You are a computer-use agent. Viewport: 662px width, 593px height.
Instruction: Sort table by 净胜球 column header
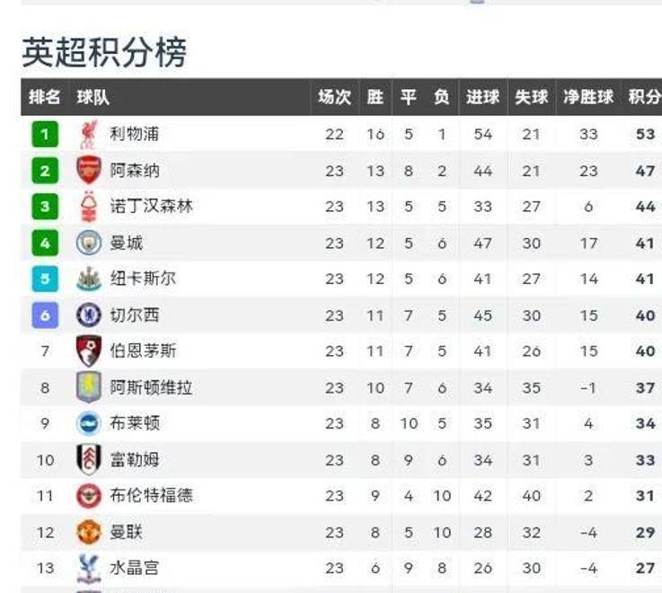click(x=588, y=97)
